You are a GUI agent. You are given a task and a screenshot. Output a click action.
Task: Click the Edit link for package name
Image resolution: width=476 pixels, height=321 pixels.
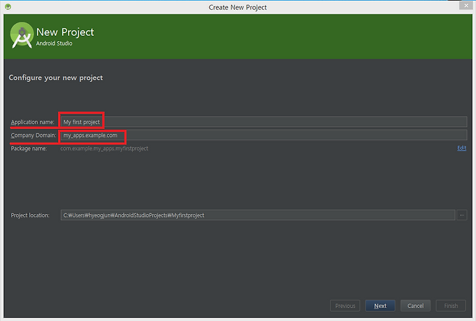pos(461,148)
